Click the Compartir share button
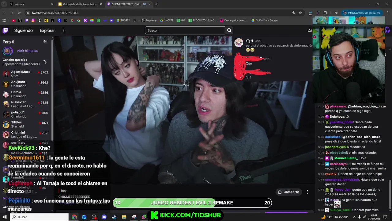This screenshot has height=221, width=392. point(288,192)
